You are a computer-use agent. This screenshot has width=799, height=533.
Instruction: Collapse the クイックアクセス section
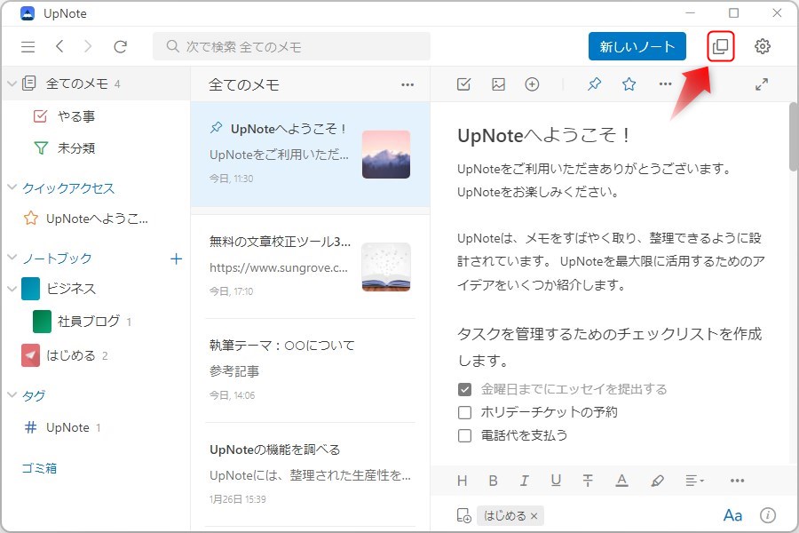[x=12, y=187]
